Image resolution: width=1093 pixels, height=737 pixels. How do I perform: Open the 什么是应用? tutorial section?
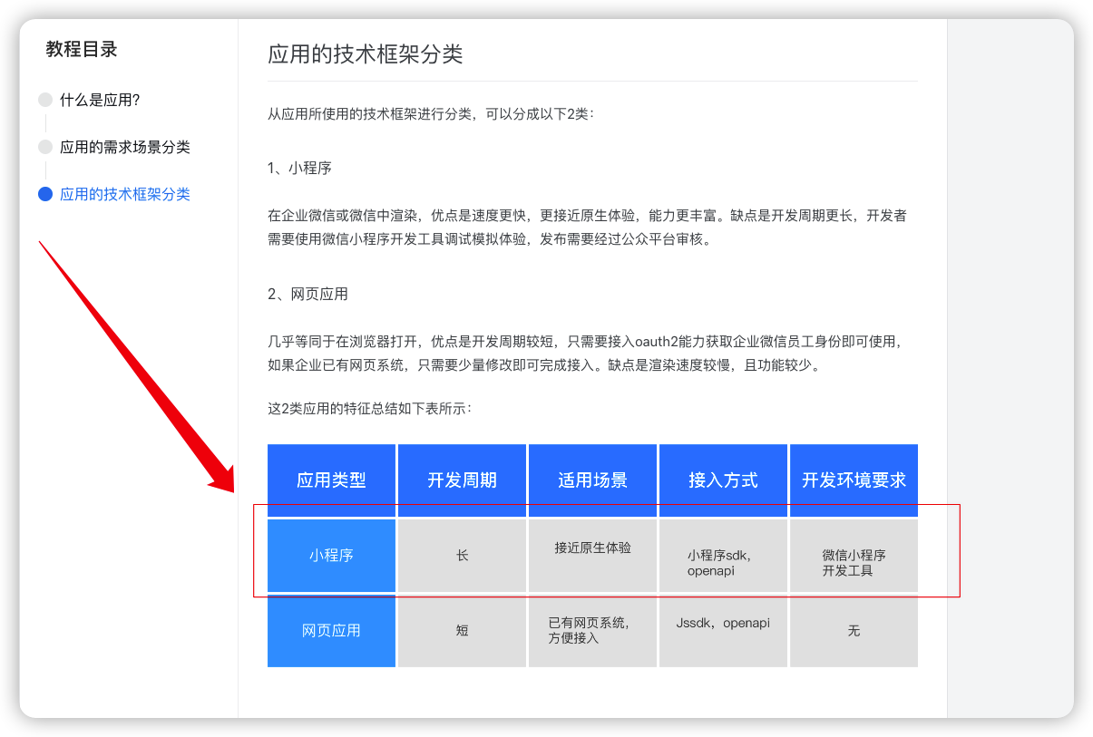tap(100, 100)
